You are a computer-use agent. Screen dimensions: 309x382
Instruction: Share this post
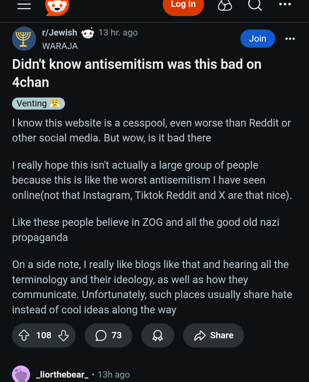[213, 335]
